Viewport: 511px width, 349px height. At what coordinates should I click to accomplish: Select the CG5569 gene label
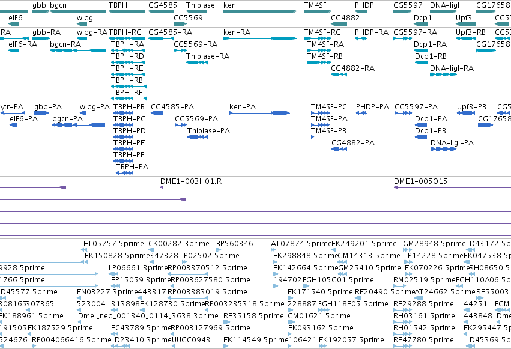pos(188,17)
